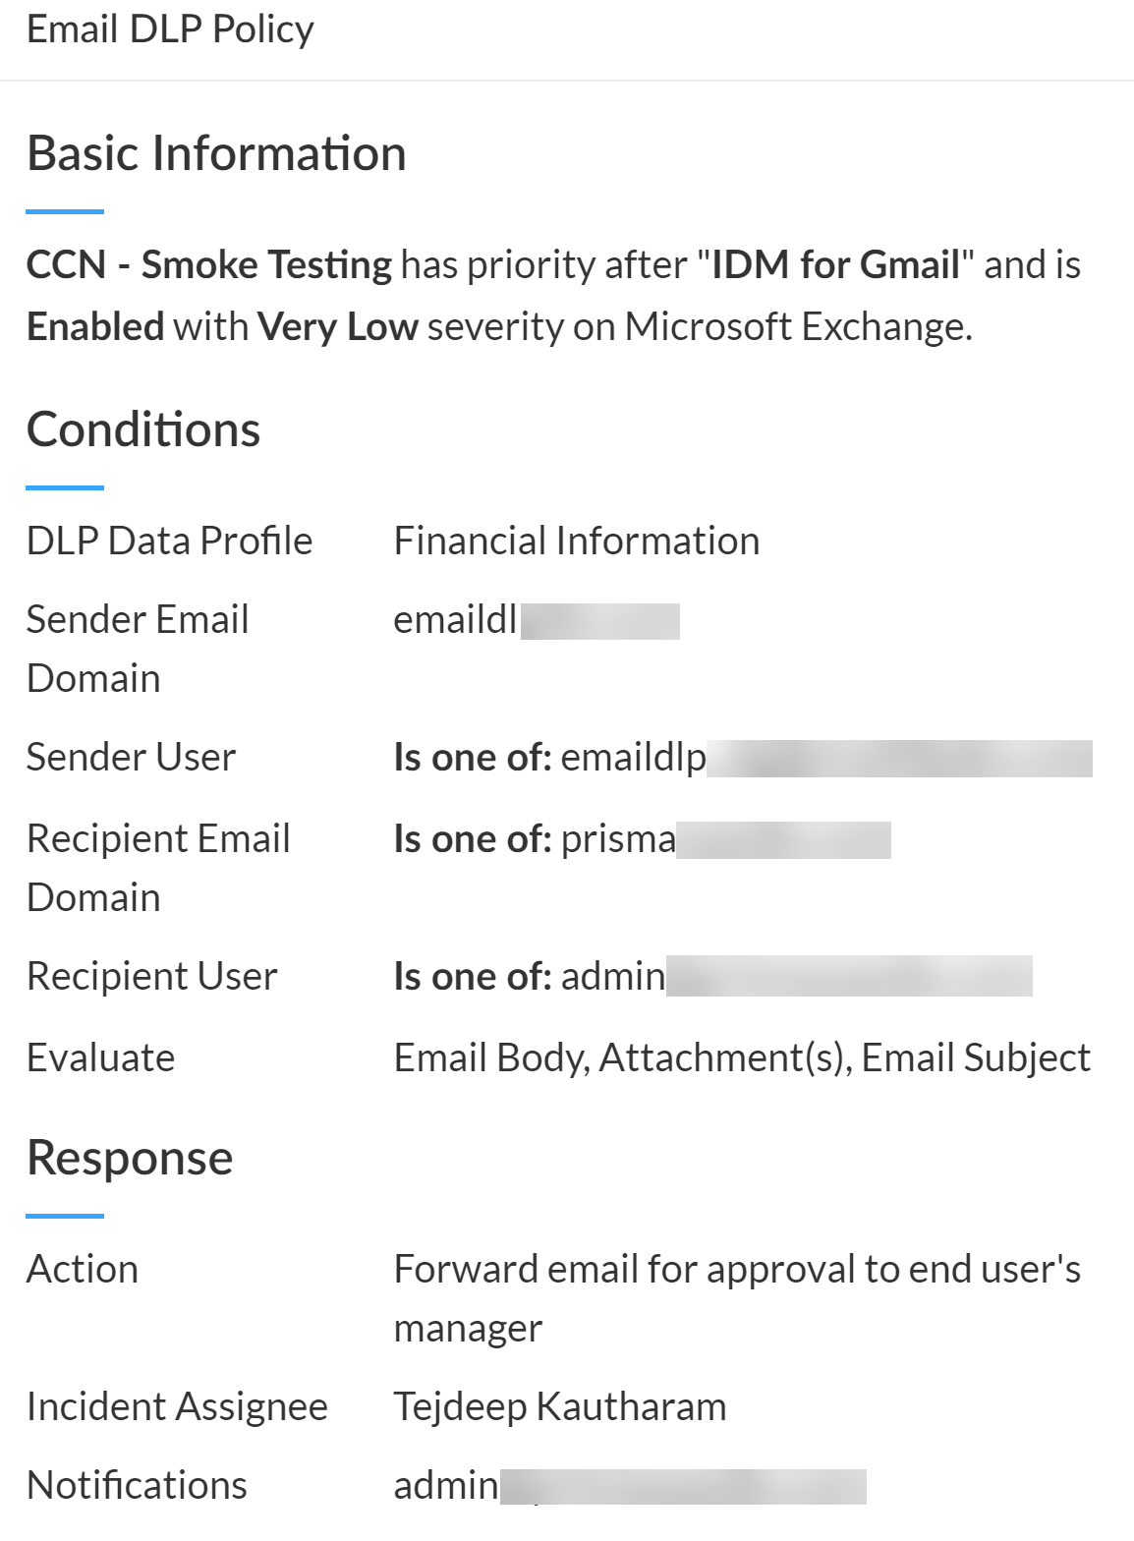
Task: Click the Enabled status text
Action: tap(95, 326)
